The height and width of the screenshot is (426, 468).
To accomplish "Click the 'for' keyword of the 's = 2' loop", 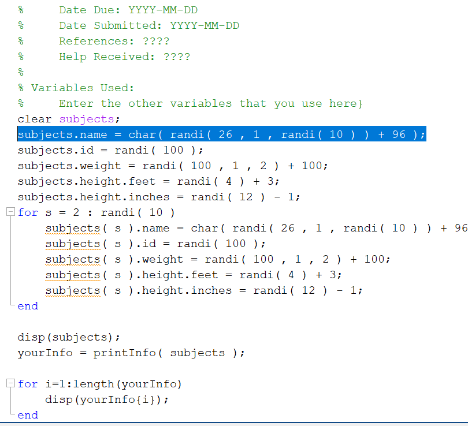I will (28, 212).
